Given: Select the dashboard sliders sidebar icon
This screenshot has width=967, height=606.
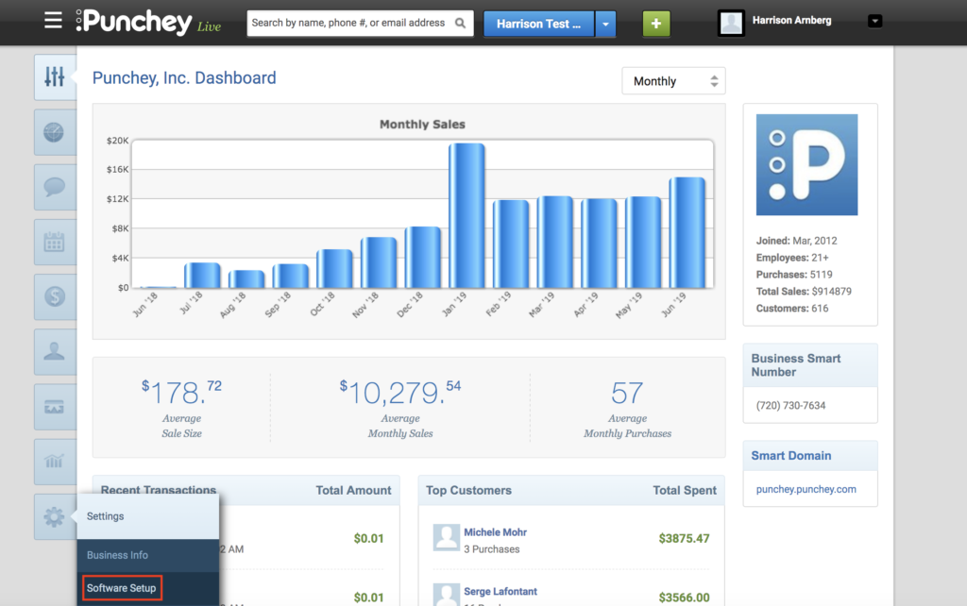Looking at the screenshot, I should coord(54,77).
